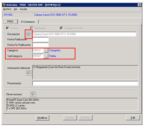Enable the Destacado checkbox
Screen dimensions: 144x126
pyautogui.click(x=32, y=28)
